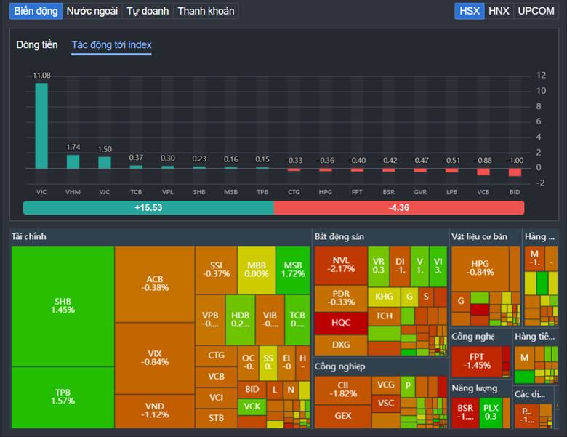Click the Tài chính sector header
The width and height of the screenshot is (567, 437).
coord(29,236)
